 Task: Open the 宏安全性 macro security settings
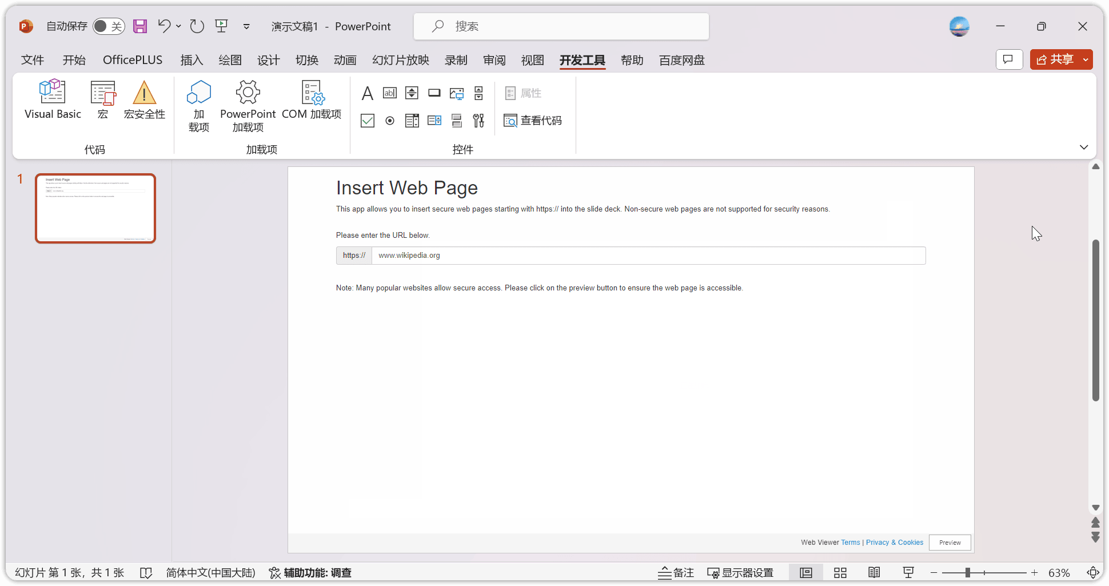144,100
